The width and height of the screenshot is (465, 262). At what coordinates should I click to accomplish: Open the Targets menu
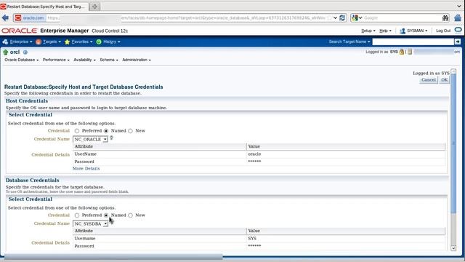[52, 42]
